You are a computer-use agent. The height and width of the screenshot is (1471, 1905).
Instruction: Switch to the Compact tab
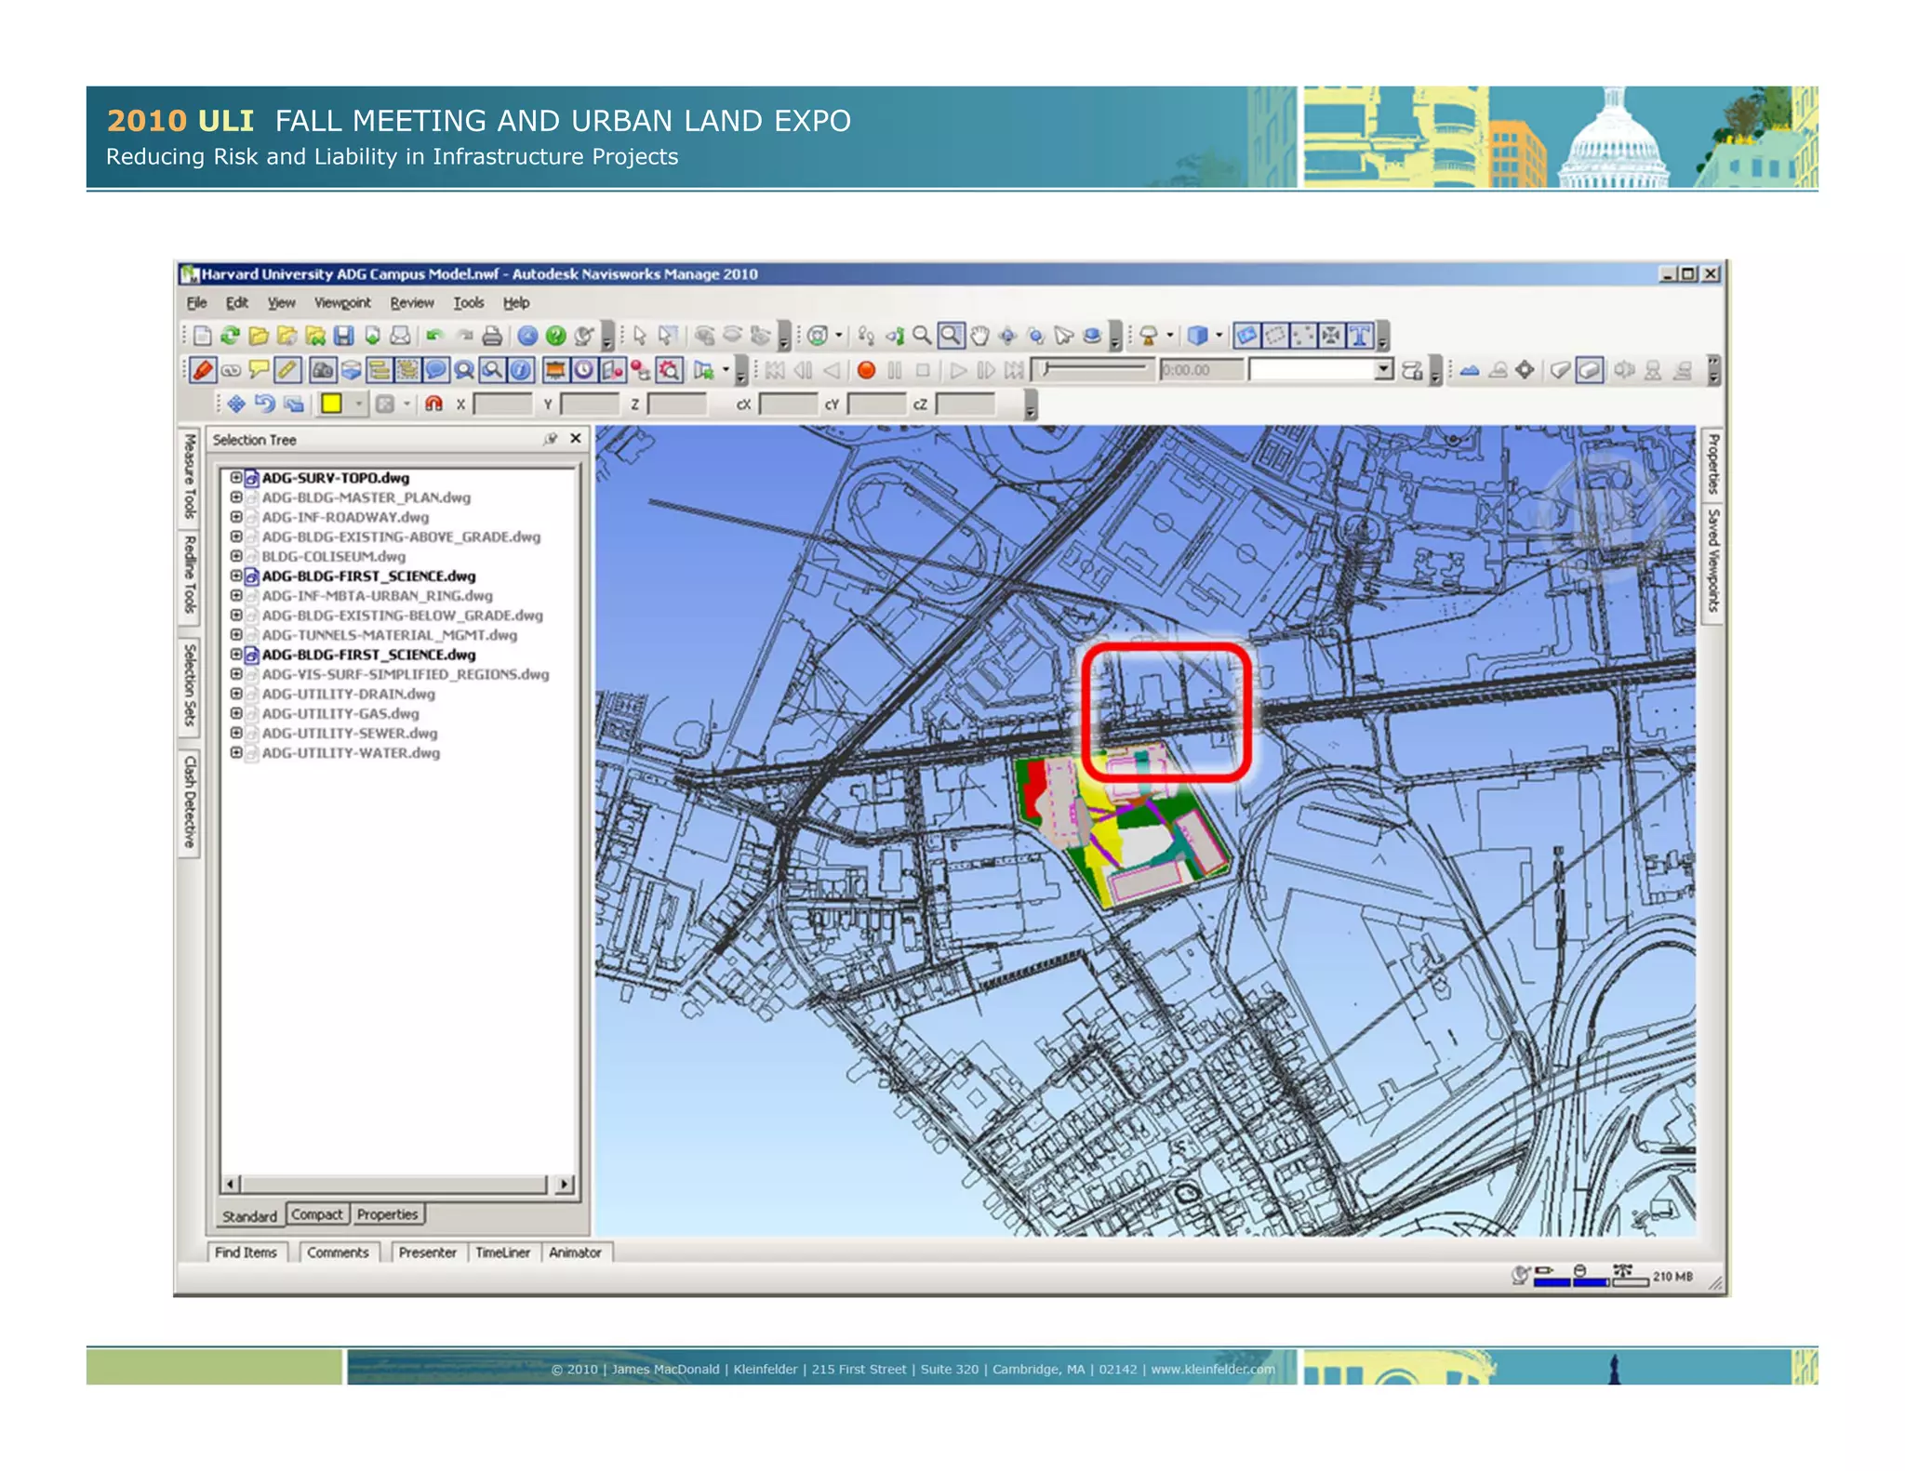coord(316,1214)
